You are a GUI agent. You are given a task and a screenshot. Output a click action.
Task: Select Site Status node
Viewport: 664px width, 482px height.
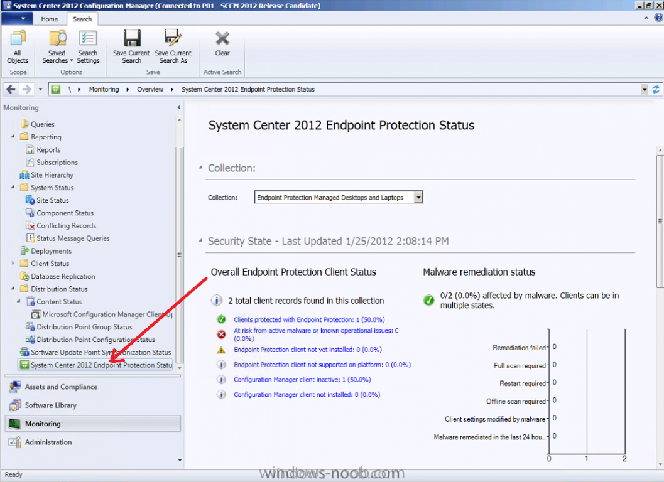tap(53, 200)
